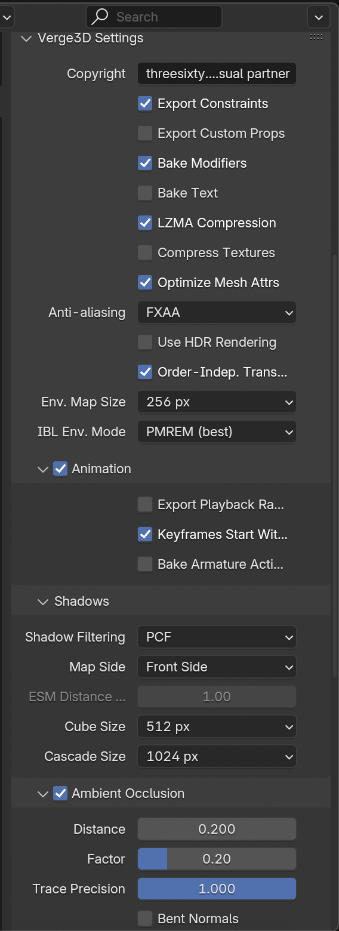The height and width of the screenshot is (931, 339).
Task: Open the Shadow Filtering PCF dropdown
Action: (x=217, y=637)
